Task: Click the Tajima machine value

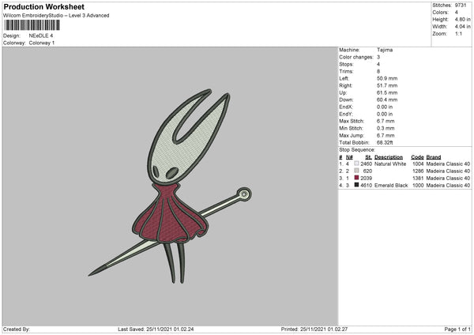Action: [x=385, y=50]
